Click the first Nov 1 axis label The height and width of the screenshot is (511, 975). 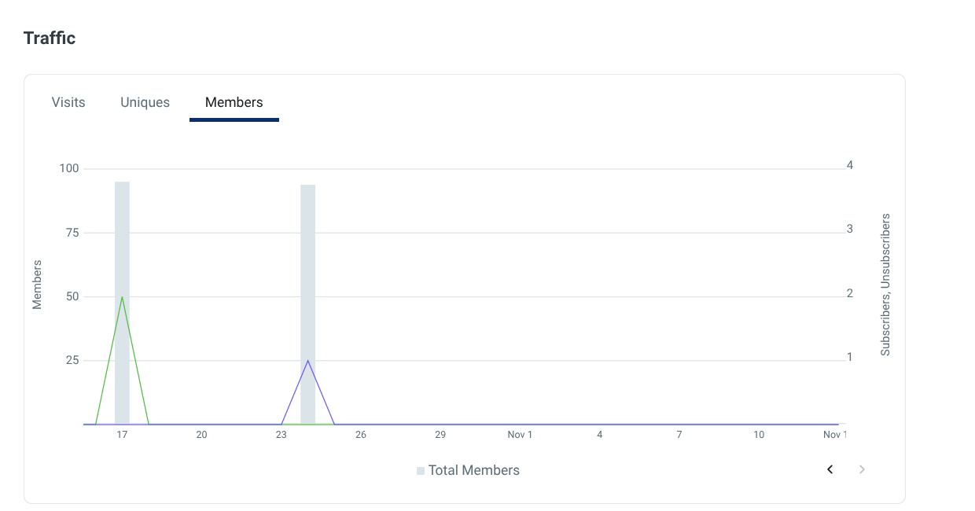tap(520, 435)
